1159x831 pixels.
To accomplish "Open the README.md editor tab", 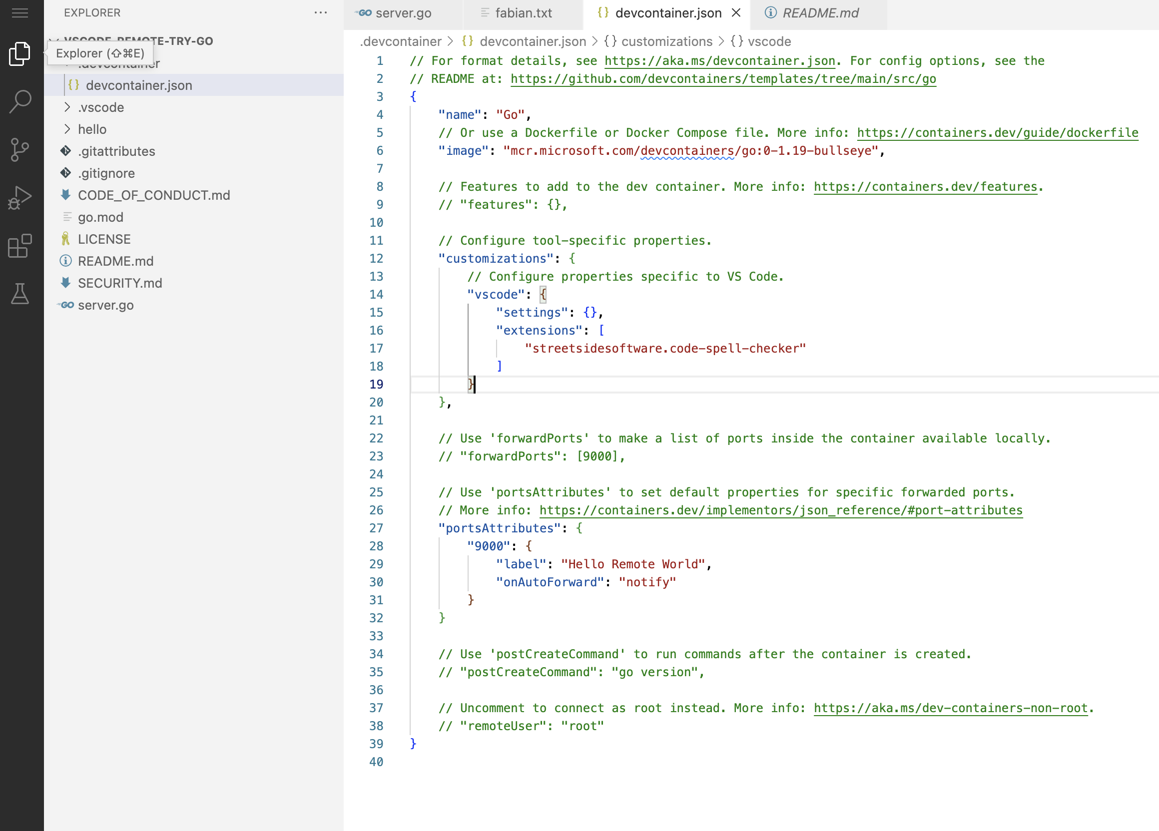I will pos(820,13).
